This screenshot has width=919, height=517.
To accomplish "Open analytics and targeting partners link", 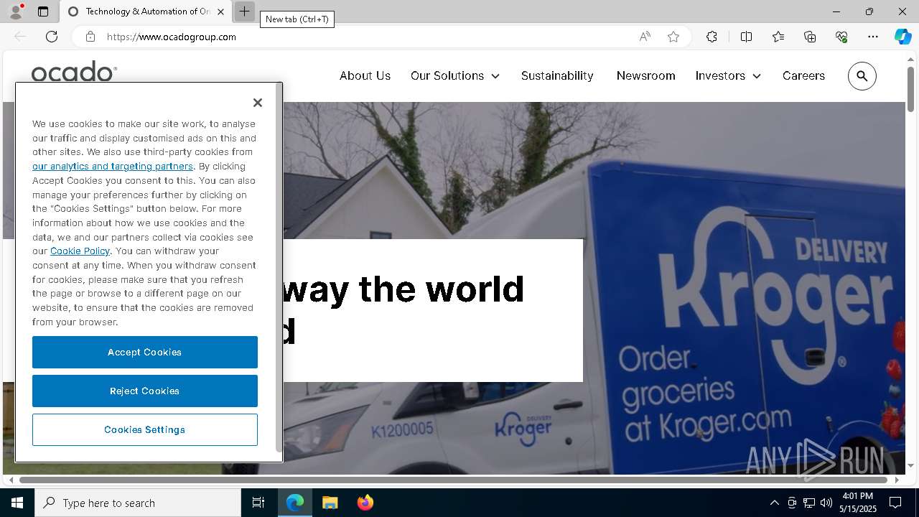I will click(x=113, y=166).
